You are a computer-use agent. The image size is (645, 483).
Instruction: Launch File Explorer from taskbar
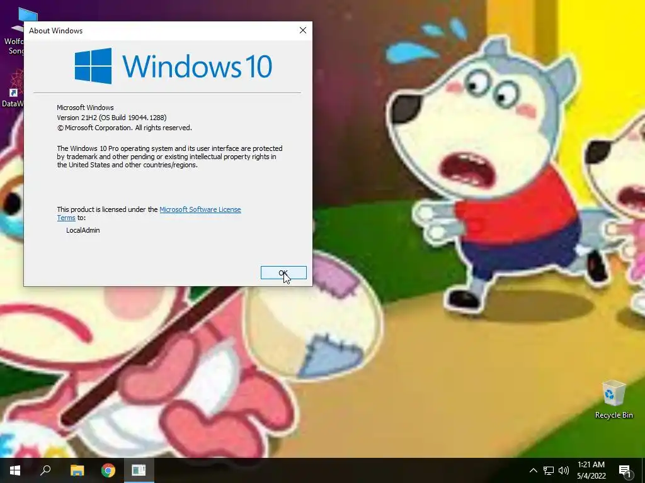(77, 470)
